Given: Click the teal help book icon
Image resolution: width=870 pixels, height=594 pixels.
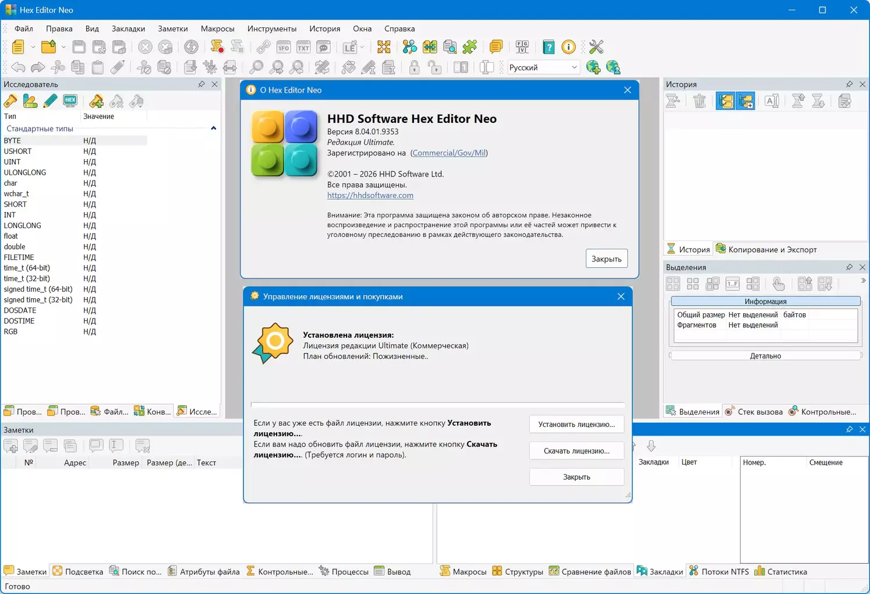Looking at the screenshot, I should click(548, 47).
